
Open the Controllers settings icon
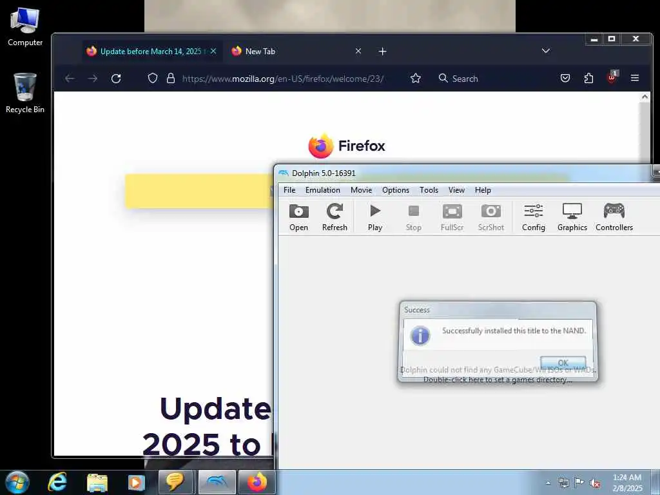click(x=614, y=217)
